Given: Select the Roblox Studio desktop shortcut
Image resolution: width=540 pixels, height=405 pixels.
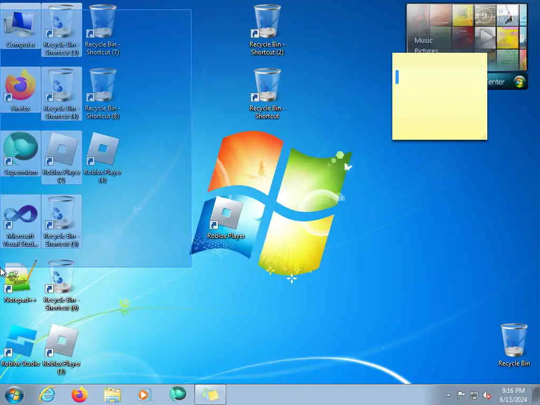Looking at the screenshot, I should coord(21,345).
